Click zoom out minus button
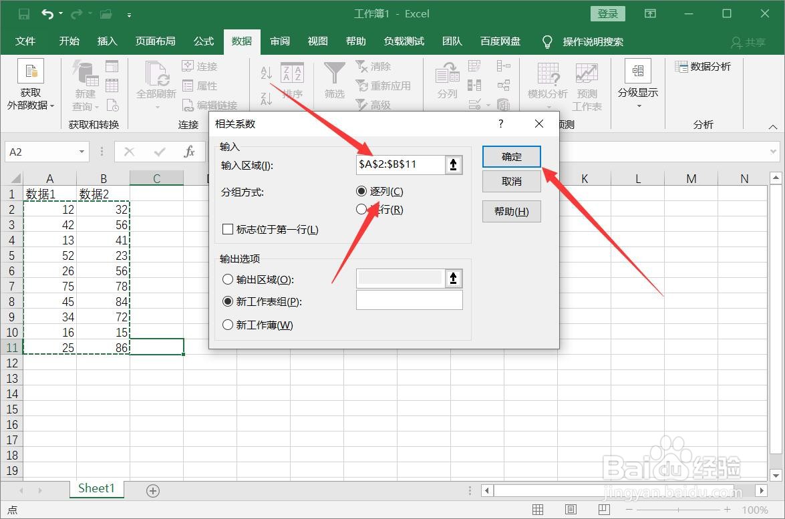 pyautogui.click(x=629, y=510)
